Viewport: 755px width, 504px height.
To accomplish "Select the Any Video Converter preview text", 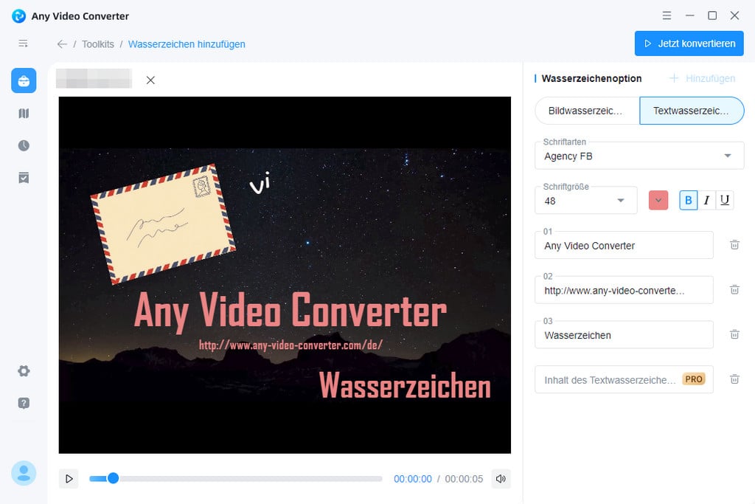I will pos(290,311).
